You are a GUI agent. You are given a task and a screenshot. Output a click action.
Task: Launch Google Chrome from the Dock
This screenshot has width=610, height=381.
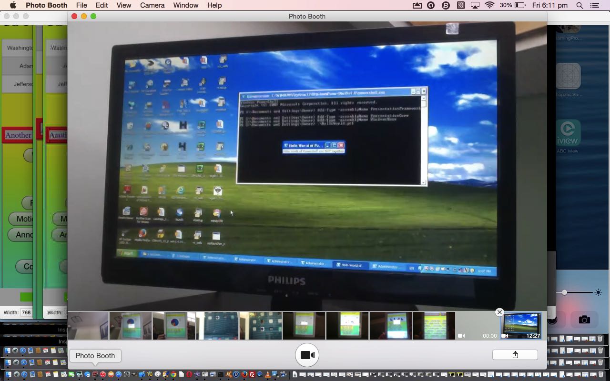pos(173,374)
